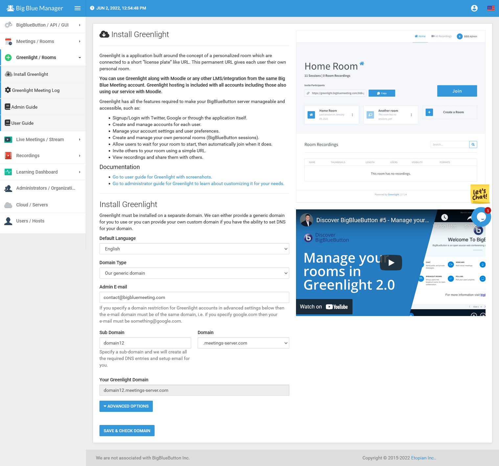Screen dimensions: 499x466
Task: Click the pulse icon next to Learning Dashboard
Action: 8,172
